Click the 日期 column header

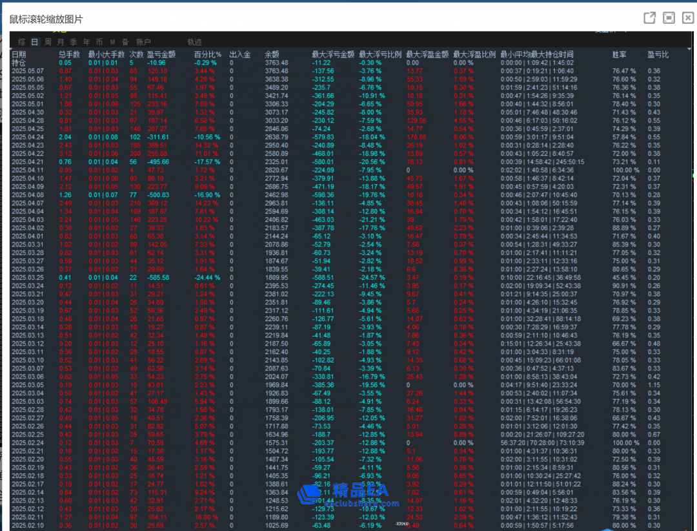click(19, 55)
